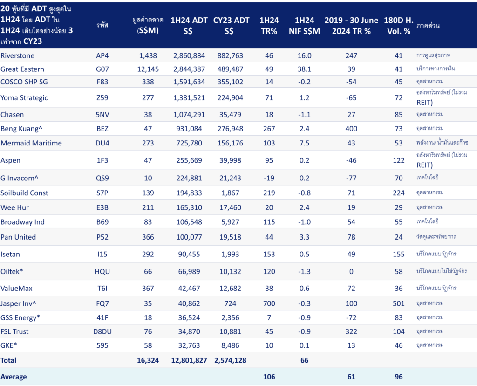Click stock code F83
The image size is (477, 386).
(x=102, y=82)
